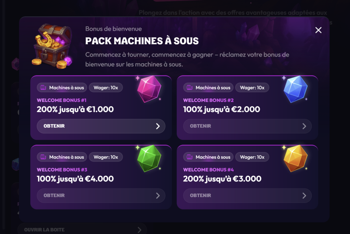
Task: Click the chevron arrow on Bonus #1 button
Action: click(158, 126)
